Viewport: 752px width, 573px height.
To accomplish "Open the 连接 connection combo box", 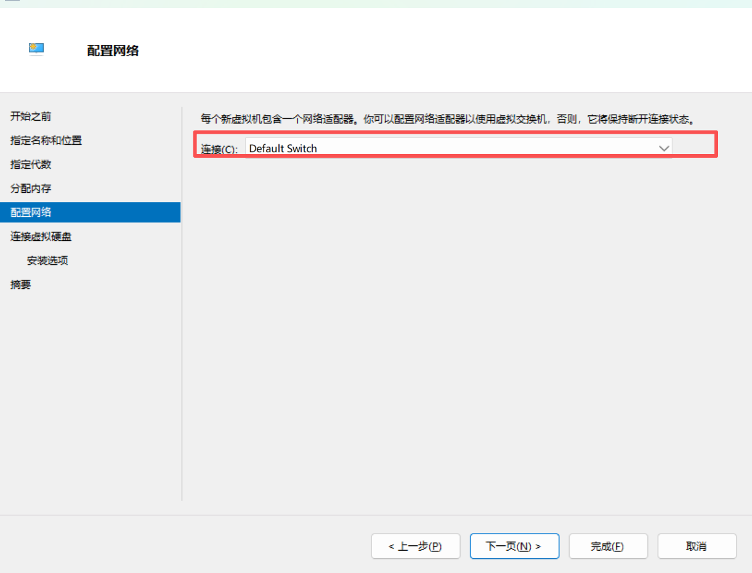I will pyautogui.click(x=456, y=148).
